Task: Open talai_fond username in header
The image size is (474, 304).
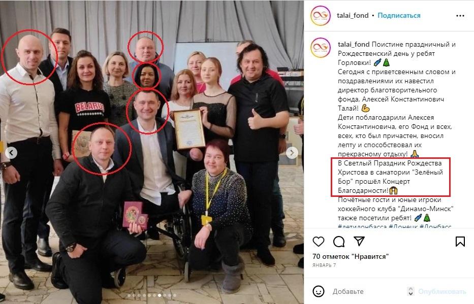Action: coord(353,15)
